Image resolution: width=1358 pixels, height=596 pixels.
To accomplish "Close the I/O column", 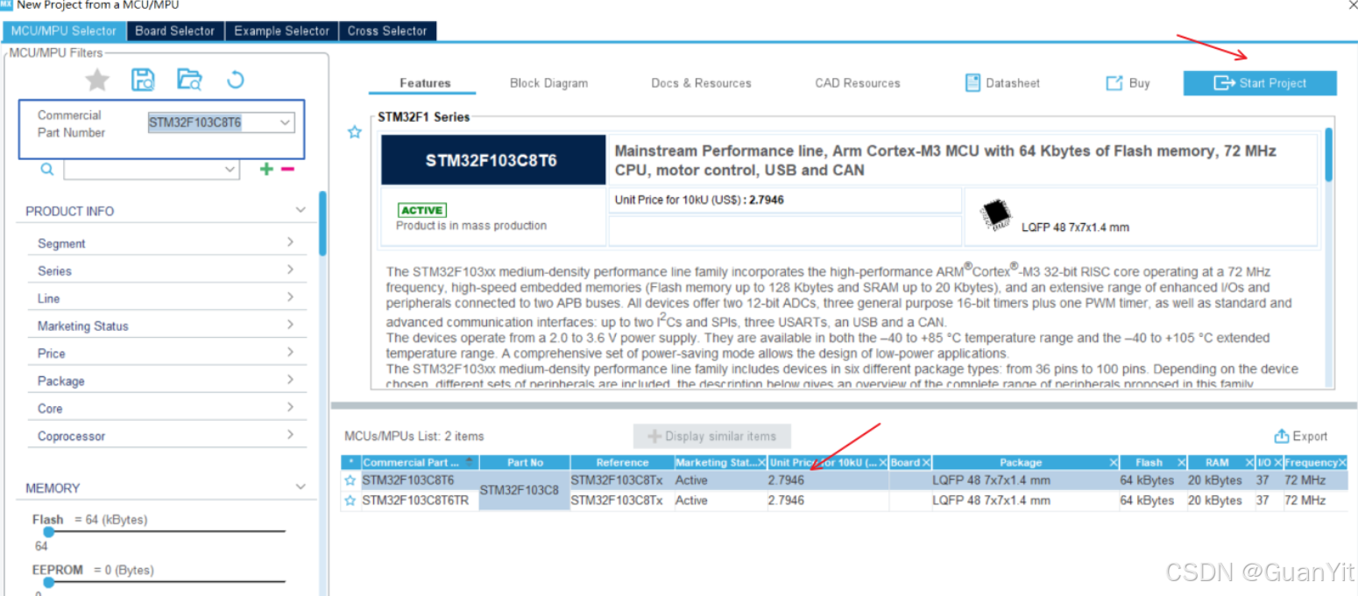I will [1277, 462].
